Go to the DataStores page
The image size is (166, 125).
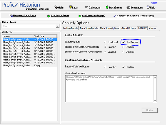(116, 7)
